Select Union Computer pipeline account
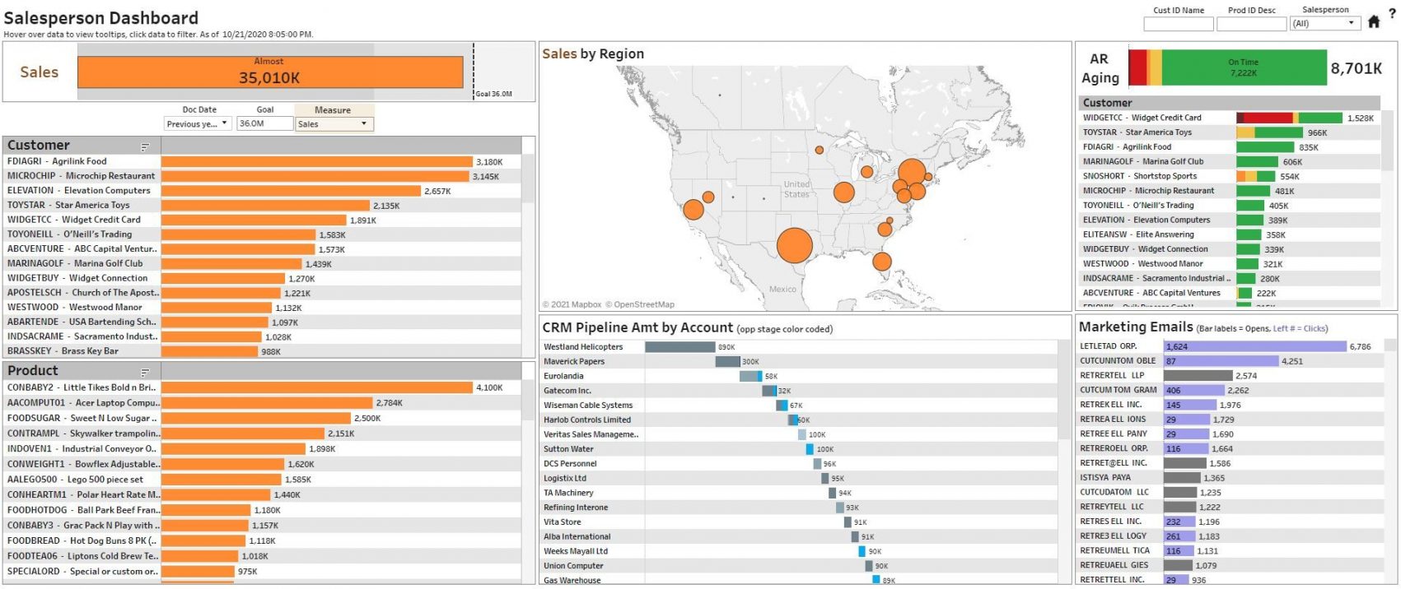This screenshot has width=1401, height=589. (x=799, y=566)
